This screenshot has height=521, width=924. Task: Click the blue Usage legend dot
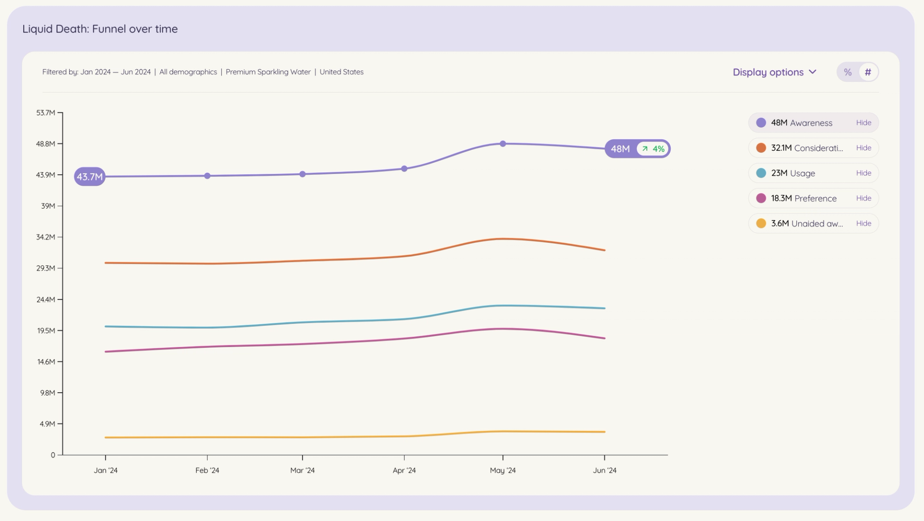(x=761, y=173)
